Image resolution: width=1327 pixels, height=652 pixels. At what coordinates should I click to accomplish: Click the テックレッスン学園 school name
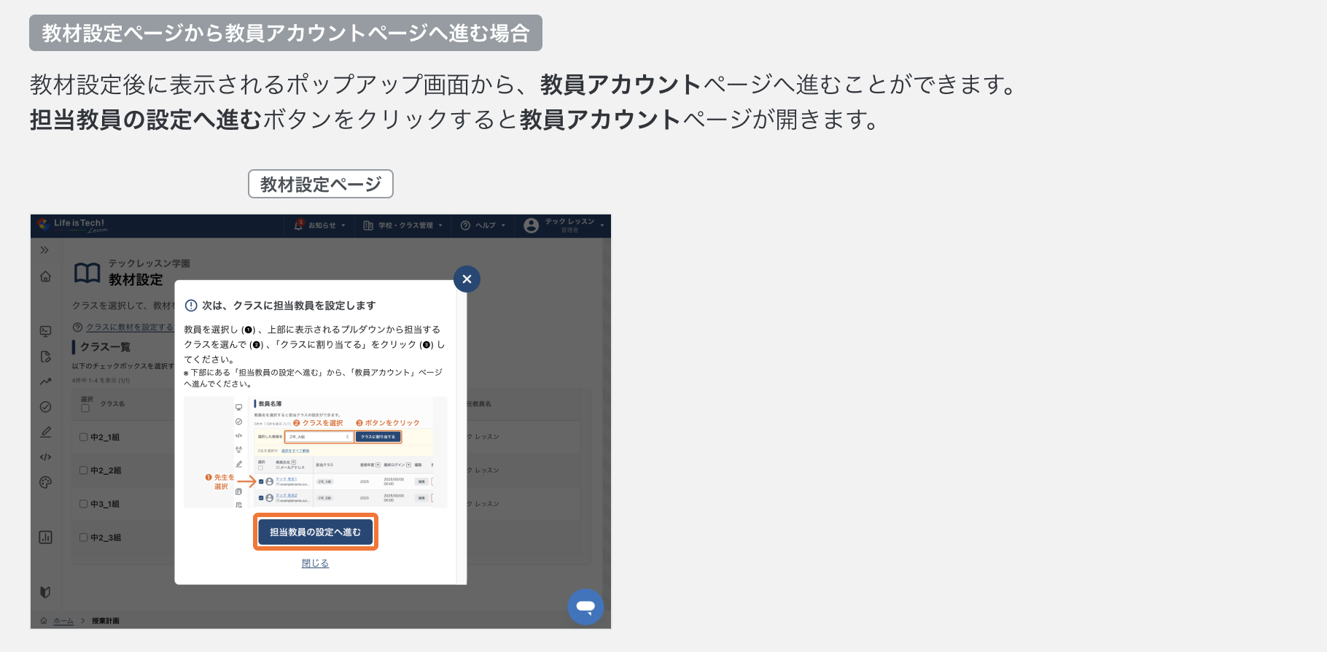tap(149, 263)
